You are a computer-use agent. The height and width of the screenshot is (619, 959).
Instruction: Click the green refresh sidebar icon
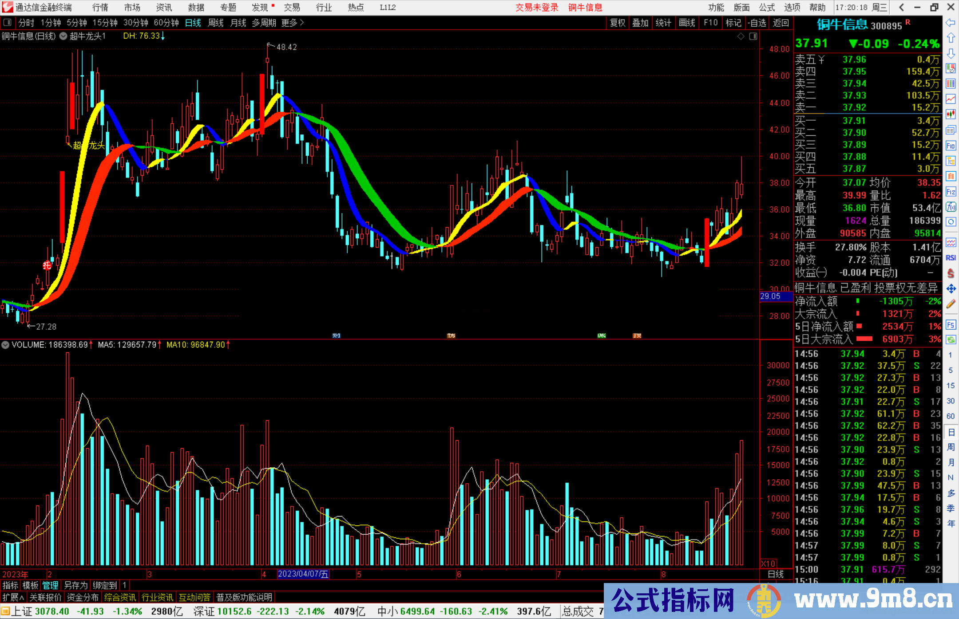click(x=951, y=339)
